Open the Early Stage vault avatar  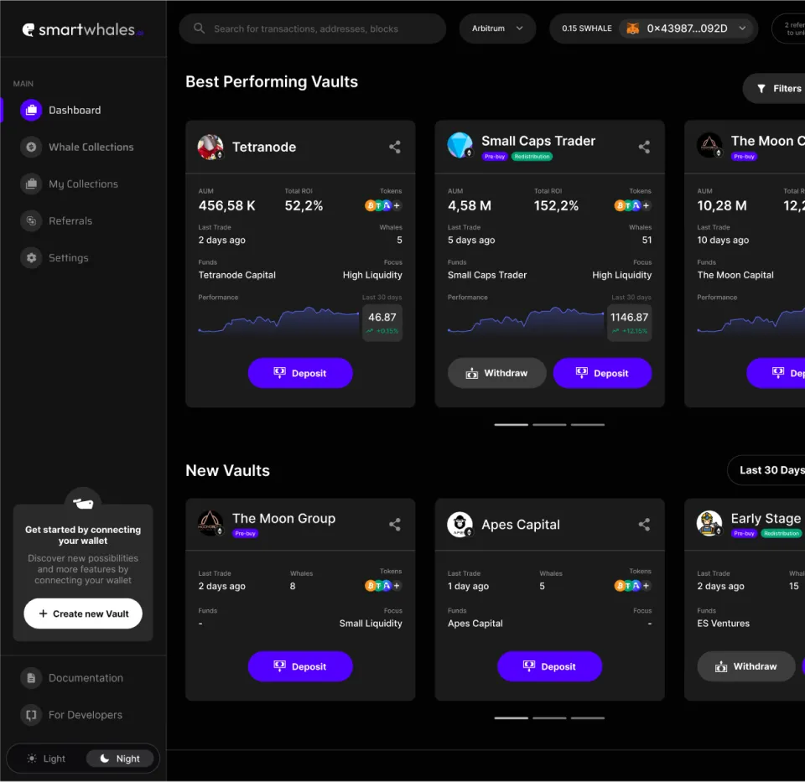pyautogui.click(x=709, y=523)
